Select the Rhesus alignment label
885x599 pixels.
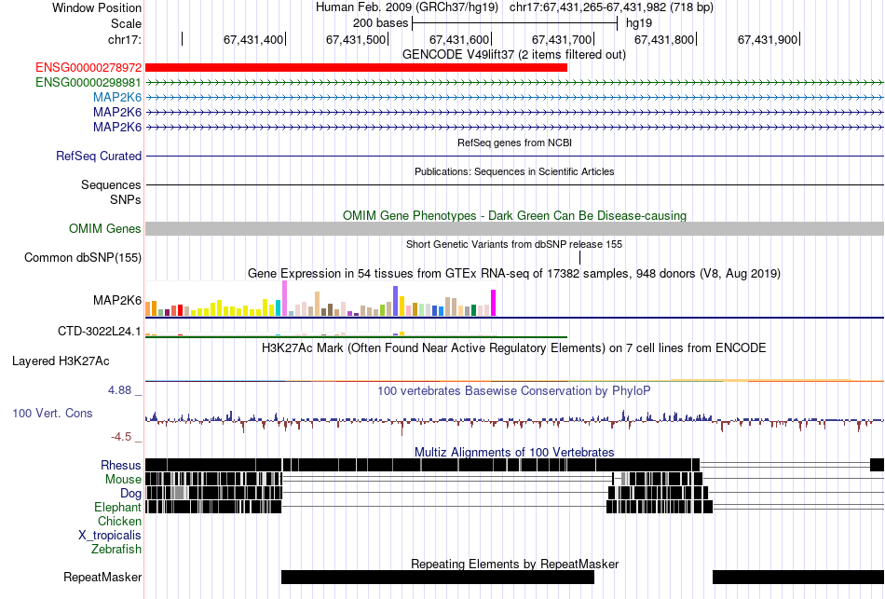tap(121, 465)
